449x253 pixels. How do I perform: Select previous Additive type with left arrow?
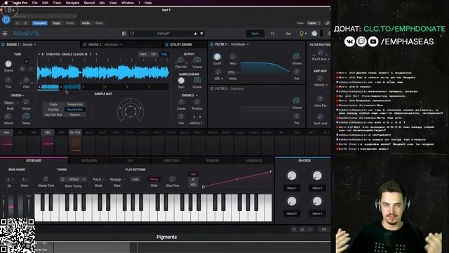click(x=194, y=117)
